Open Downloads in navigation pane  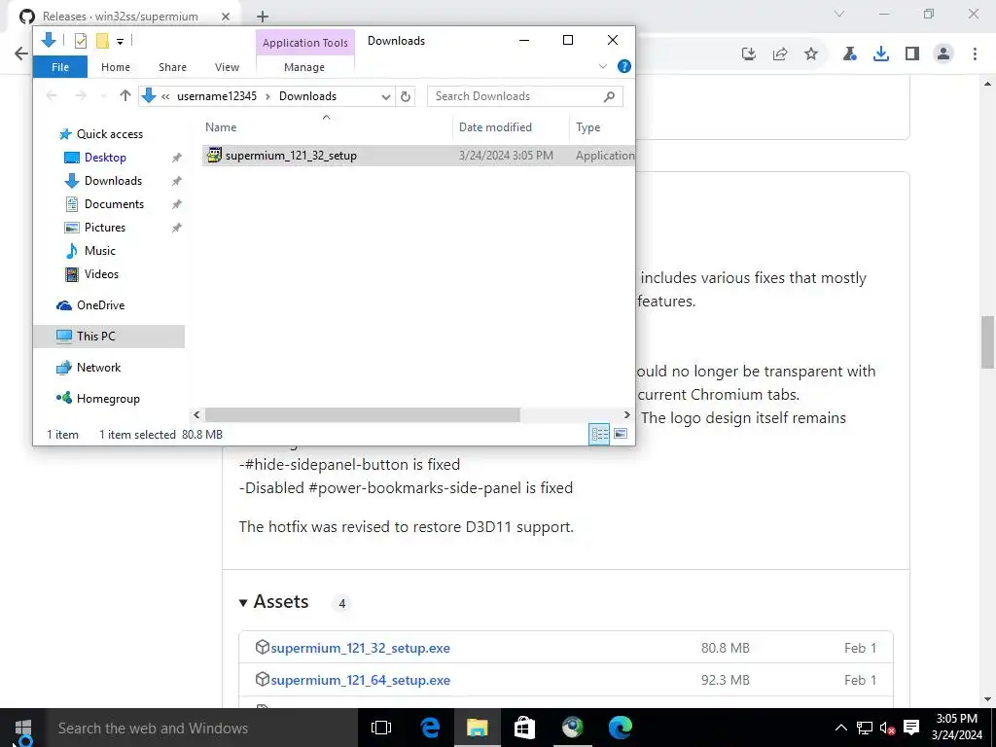113,181
